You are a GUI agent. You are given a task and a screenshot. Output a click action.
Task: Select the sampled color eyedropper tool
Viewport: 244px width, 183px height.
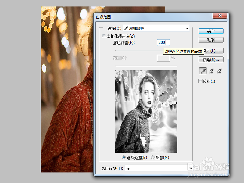click(203, 71)
